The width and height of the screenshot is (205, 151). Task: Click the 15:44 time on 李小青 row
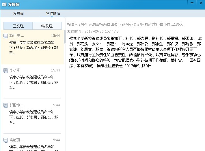(x=55, y=70)
